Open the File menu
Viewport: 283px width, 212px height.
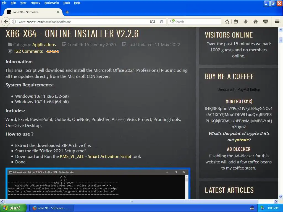(4, 3)
